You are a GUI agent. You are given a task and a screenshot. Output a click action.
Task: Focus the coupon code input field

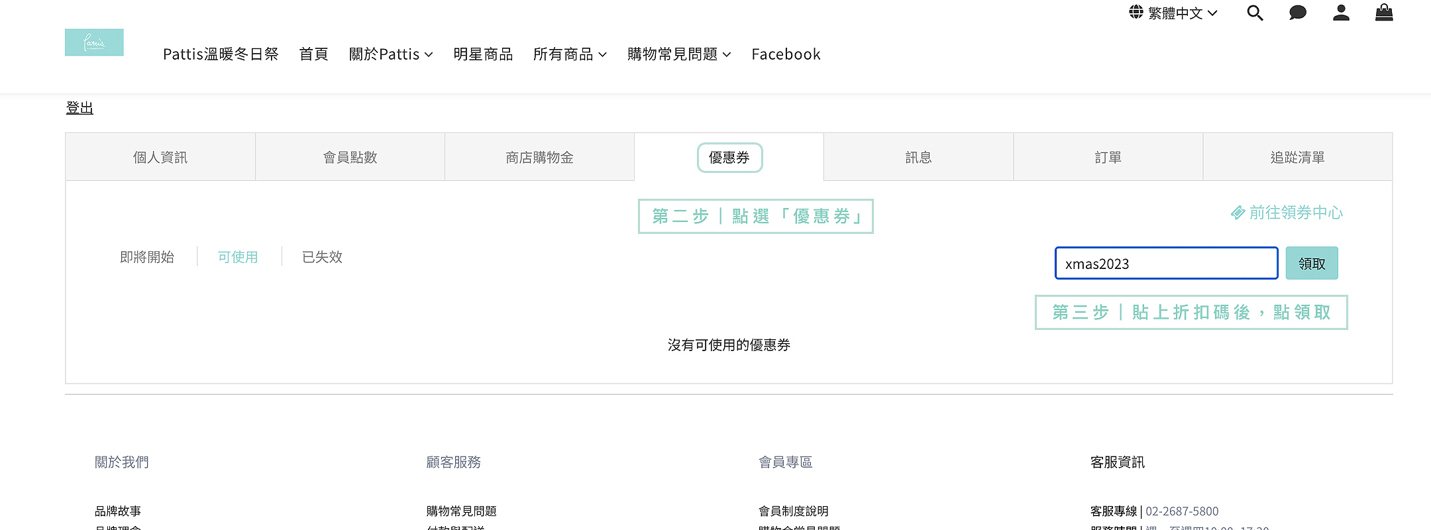pyautogui.click(x=1166, y=263)
